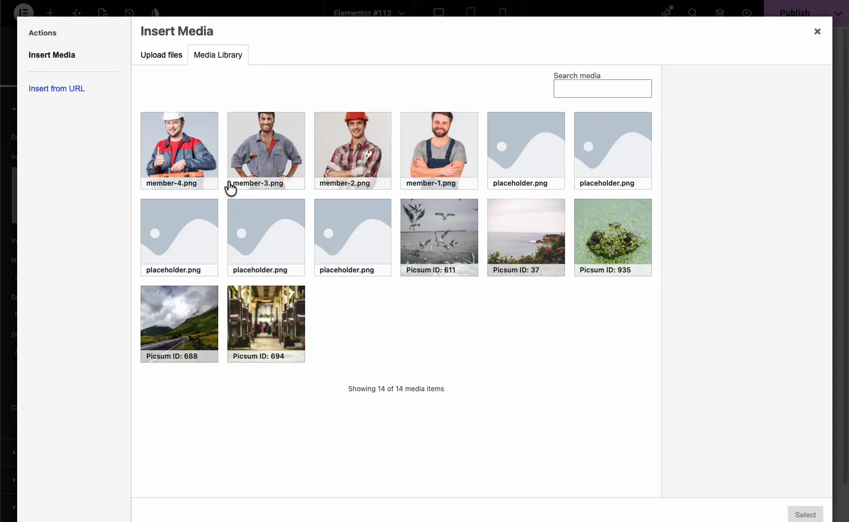Click the Select button

[806, 515]
